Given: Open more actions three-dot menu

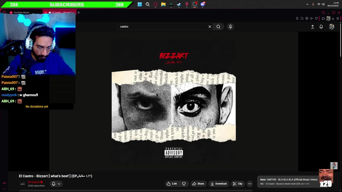Looking at the screenshot, I should (x=250, y=184).
